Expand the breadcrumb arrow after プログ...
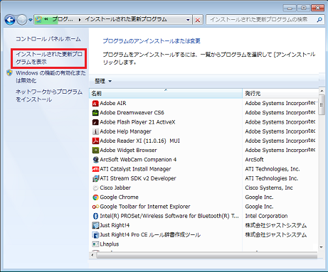328x272 pixels. click(80, 20)
